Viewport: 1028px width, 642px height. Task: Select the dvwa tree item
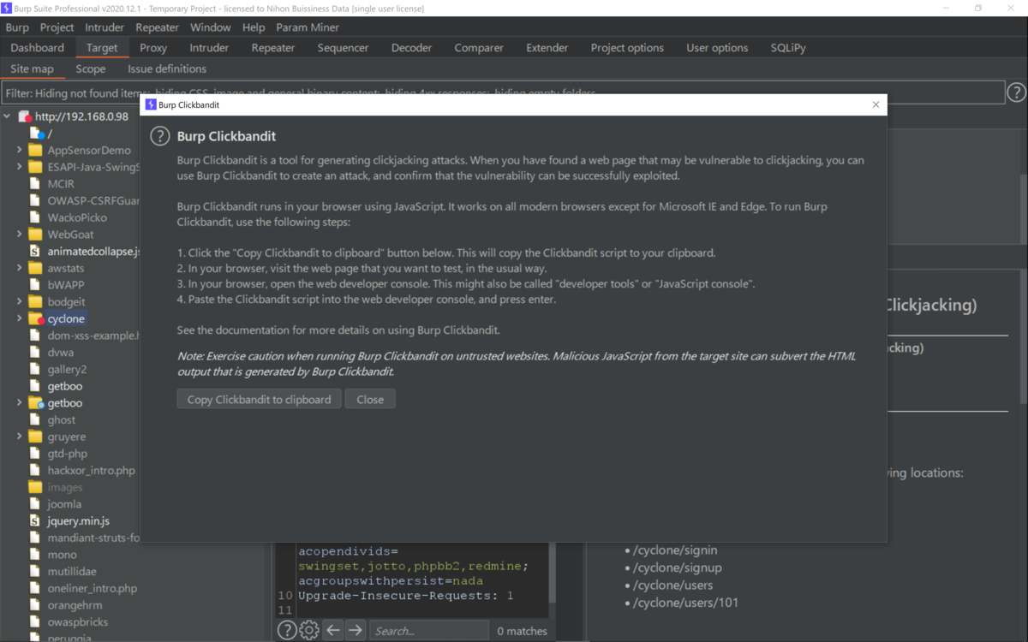[61, 352]
